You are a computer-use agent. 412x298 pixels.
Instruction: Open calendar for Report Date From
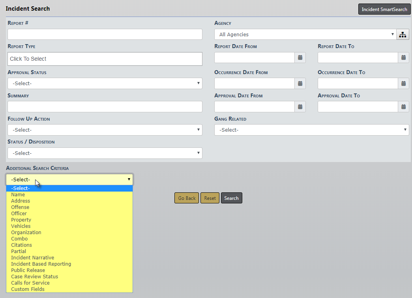(x=300, y=58)
